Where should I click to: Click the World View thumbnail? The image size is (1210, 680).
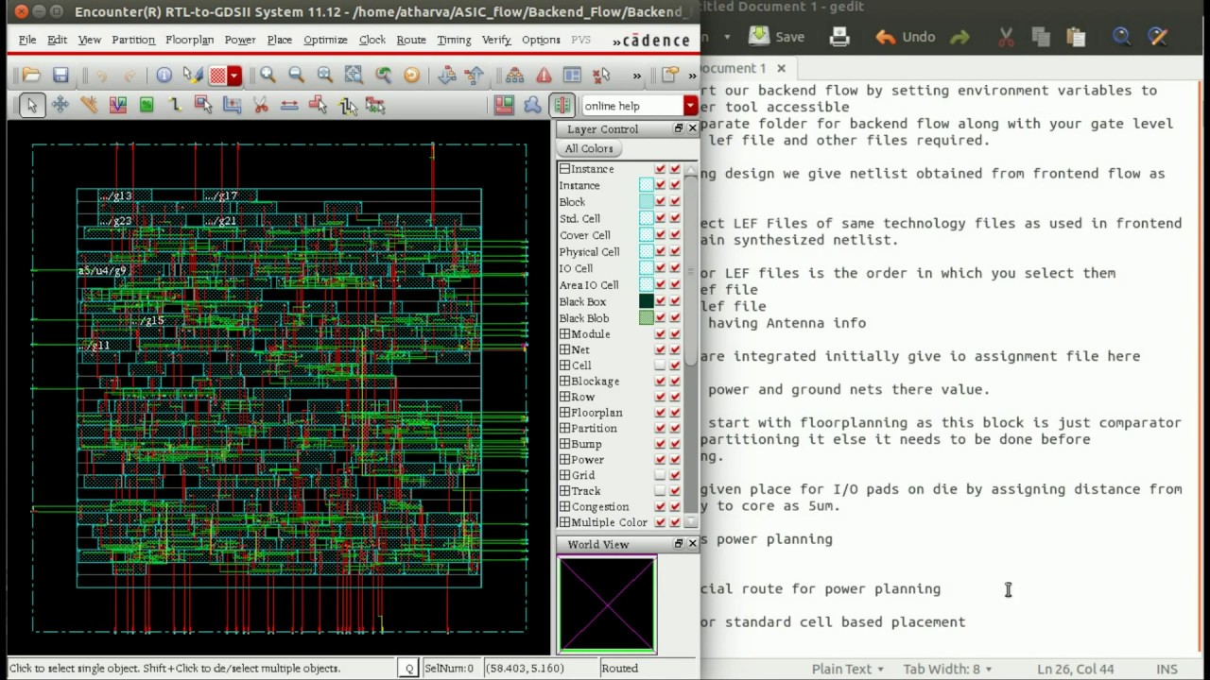point(607,604)
